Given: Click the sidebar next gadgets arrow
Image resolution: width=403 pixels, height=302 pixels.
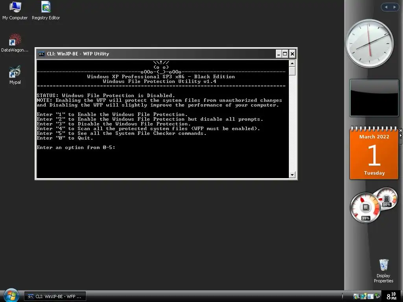Looking at the screenshot, I should [394, 7].
